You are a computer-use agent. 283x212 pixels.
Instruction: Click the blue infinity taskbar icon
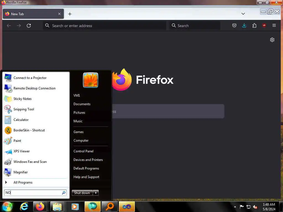127,206
